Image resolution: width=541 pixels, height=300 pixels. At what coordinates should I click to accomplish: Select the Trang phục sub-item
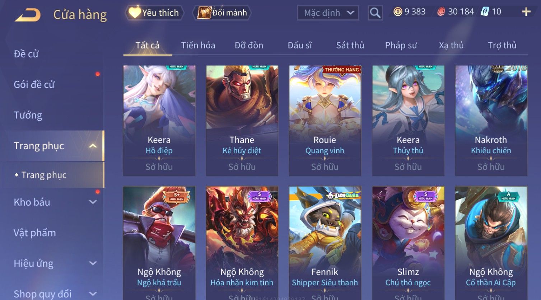coord(44,175)
